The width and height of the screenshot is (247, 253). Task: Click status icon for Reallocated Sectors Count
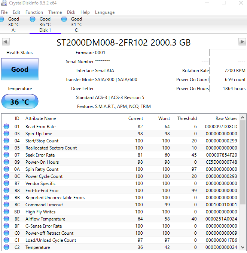click(x=6, y=148)
